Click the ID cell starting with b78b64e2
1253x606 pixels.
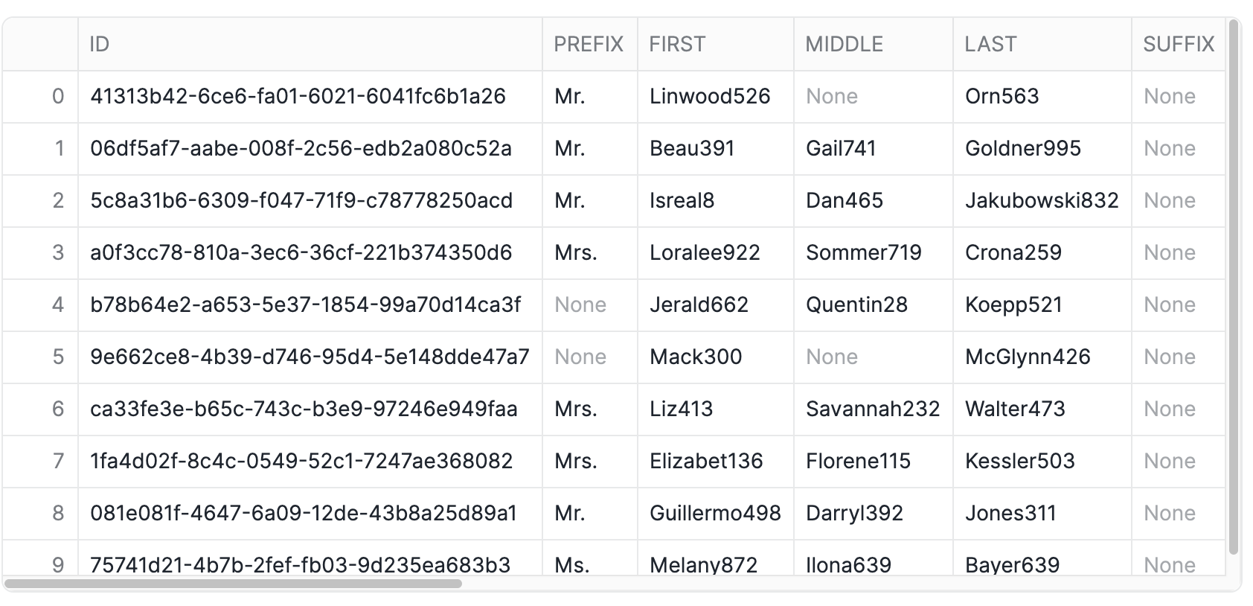pyautogui.click(x=310, y=305)
